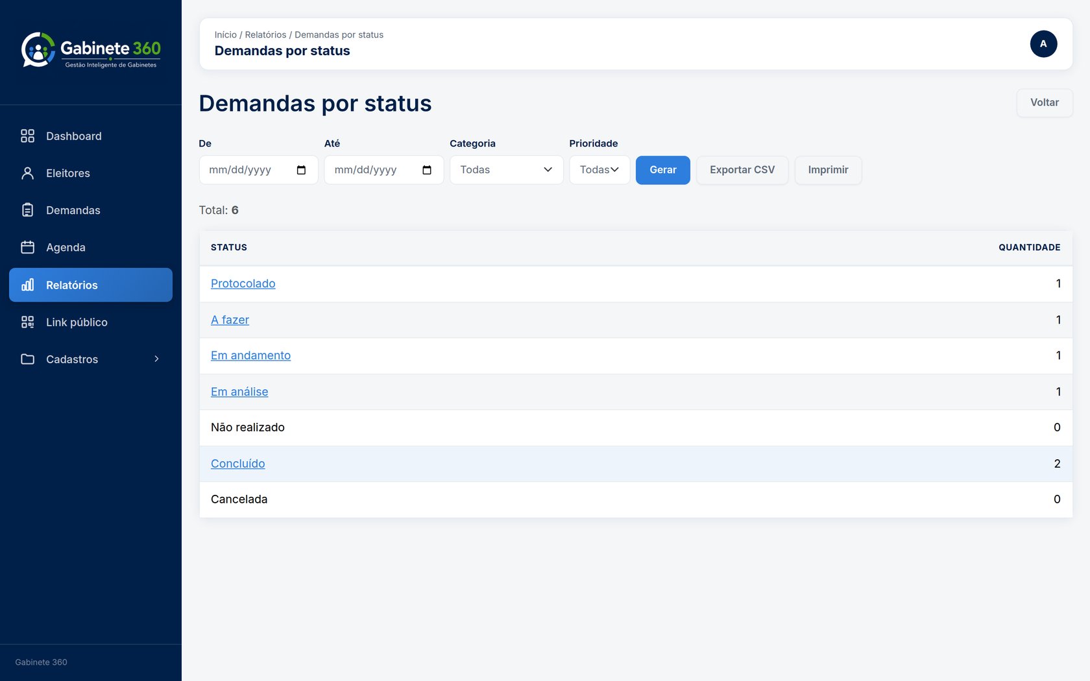This screenshot has width=1090, height=681.
Task: Open Link público in the sidebar
Action: [x=91, y=322]
